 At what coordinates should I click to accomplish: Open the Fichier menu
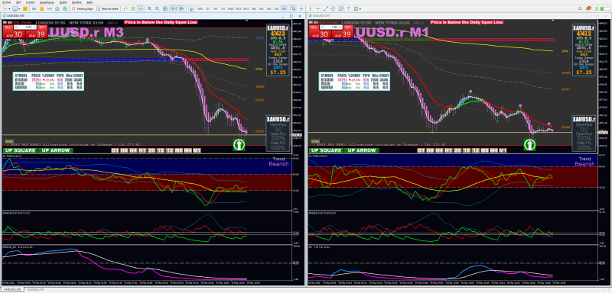tap(7, 2)
